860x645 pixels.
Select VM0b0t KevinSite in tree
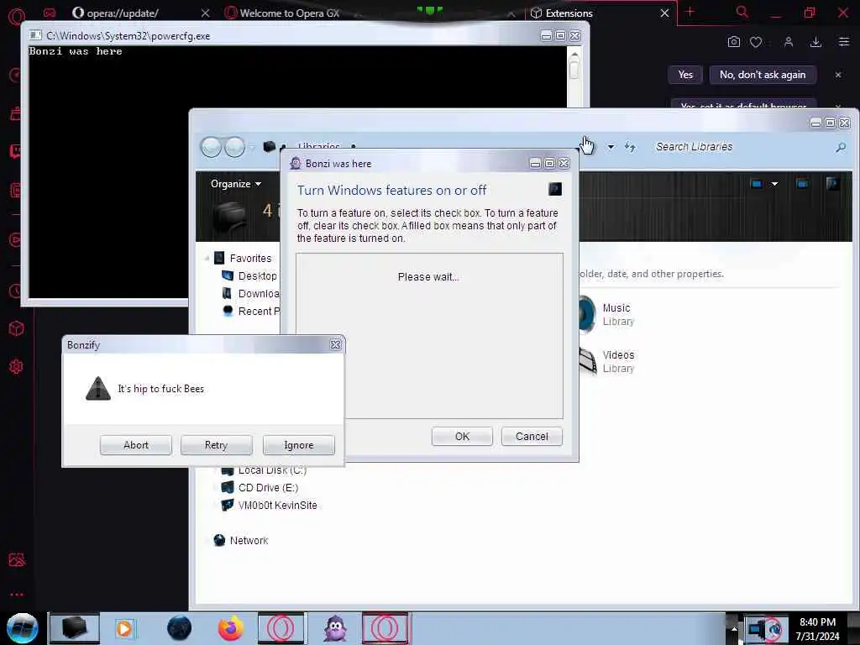click(x=269, y=505)
